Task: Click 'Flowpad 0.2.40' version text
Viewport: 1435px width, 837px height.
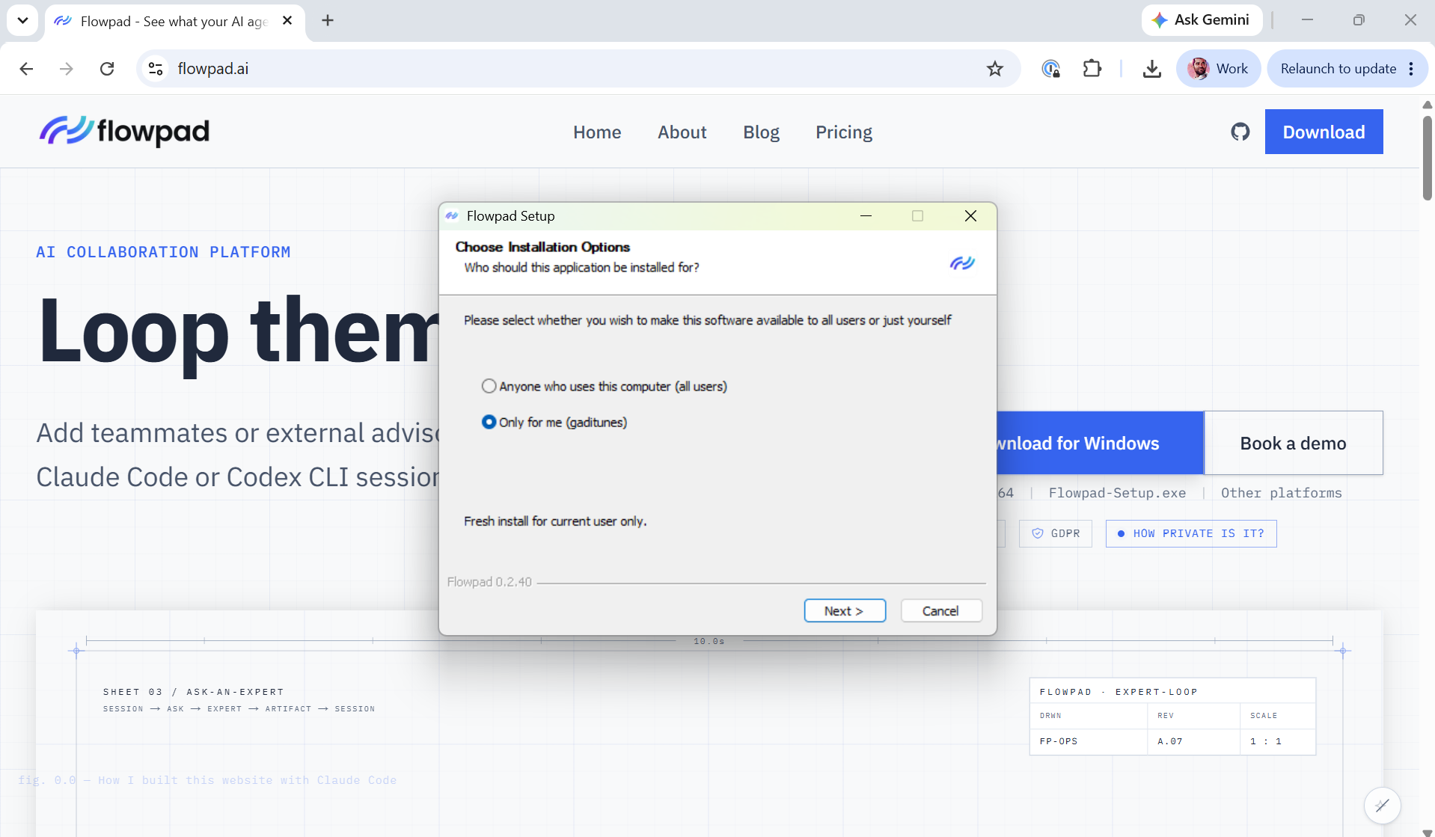Action: point(489,582)
